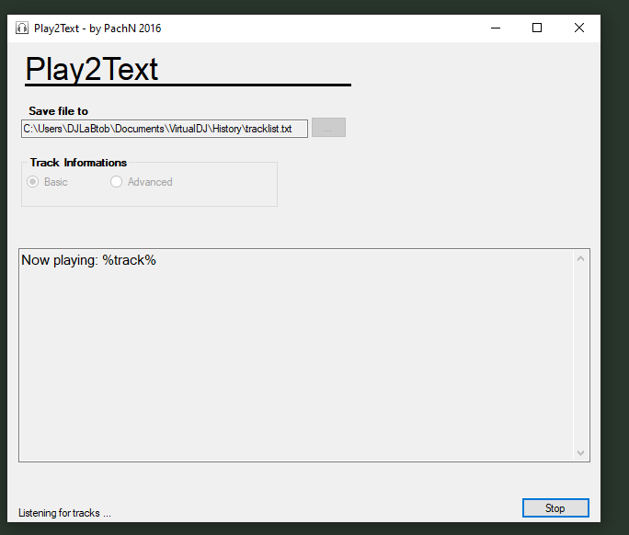Open file browser with the "..." button

point(328,128)
